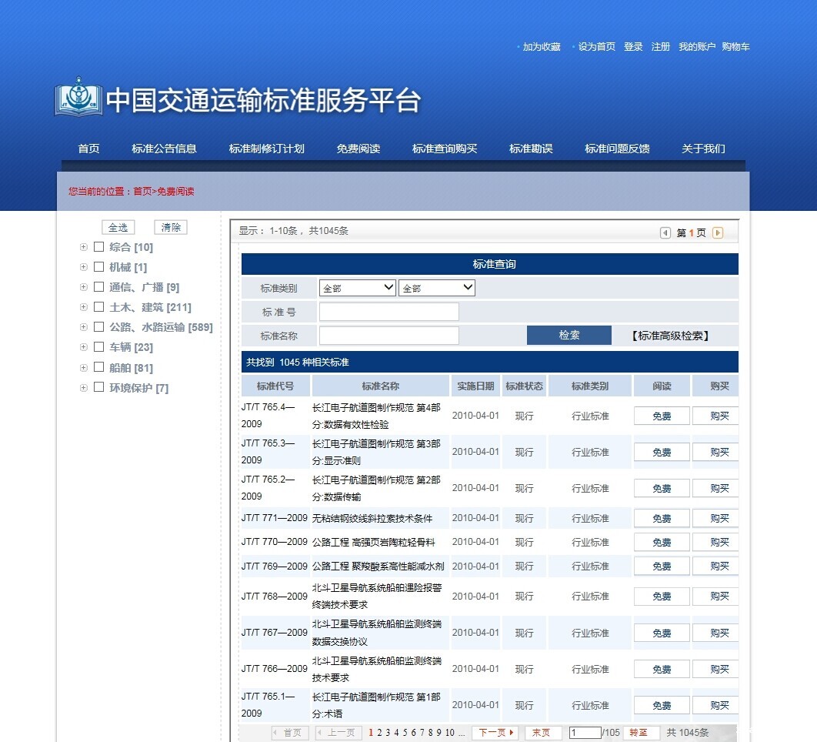
Task: Click the 标准号 input field
Action: coord(388,312)
